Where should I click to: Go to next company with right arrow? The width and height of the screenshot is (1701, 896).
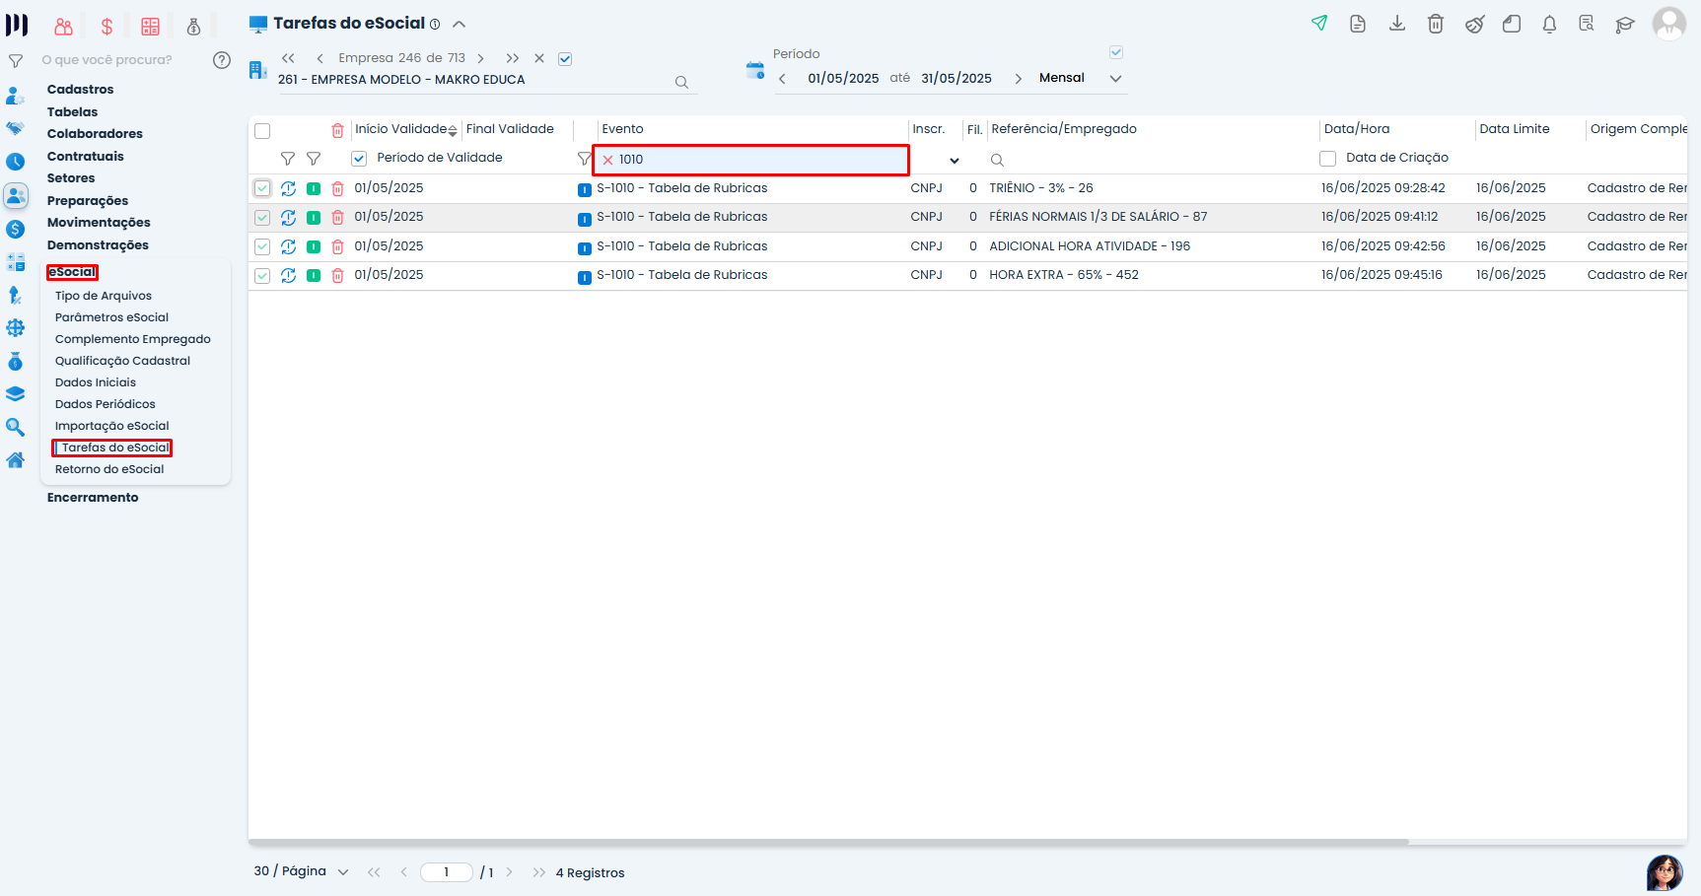point(481,59)
